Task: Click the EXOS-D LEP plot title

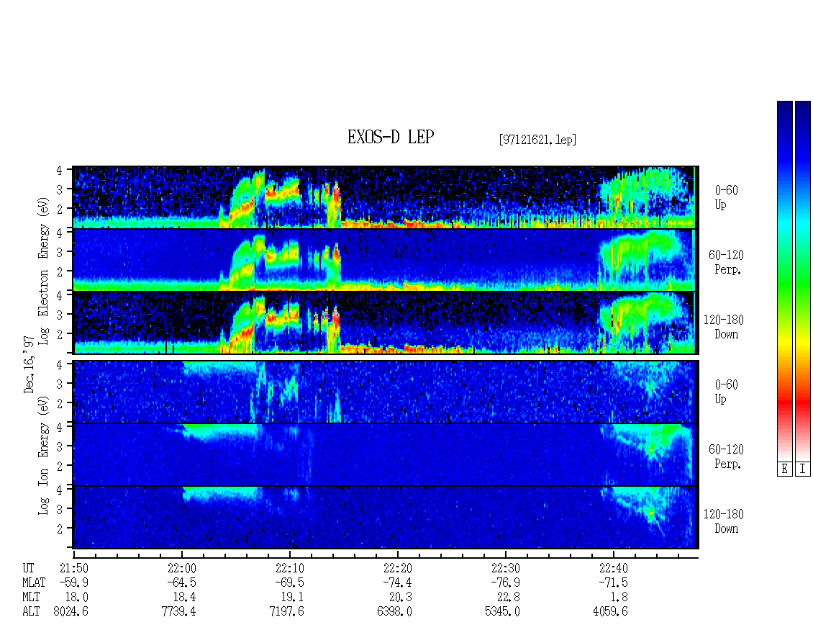Action: 391,137
